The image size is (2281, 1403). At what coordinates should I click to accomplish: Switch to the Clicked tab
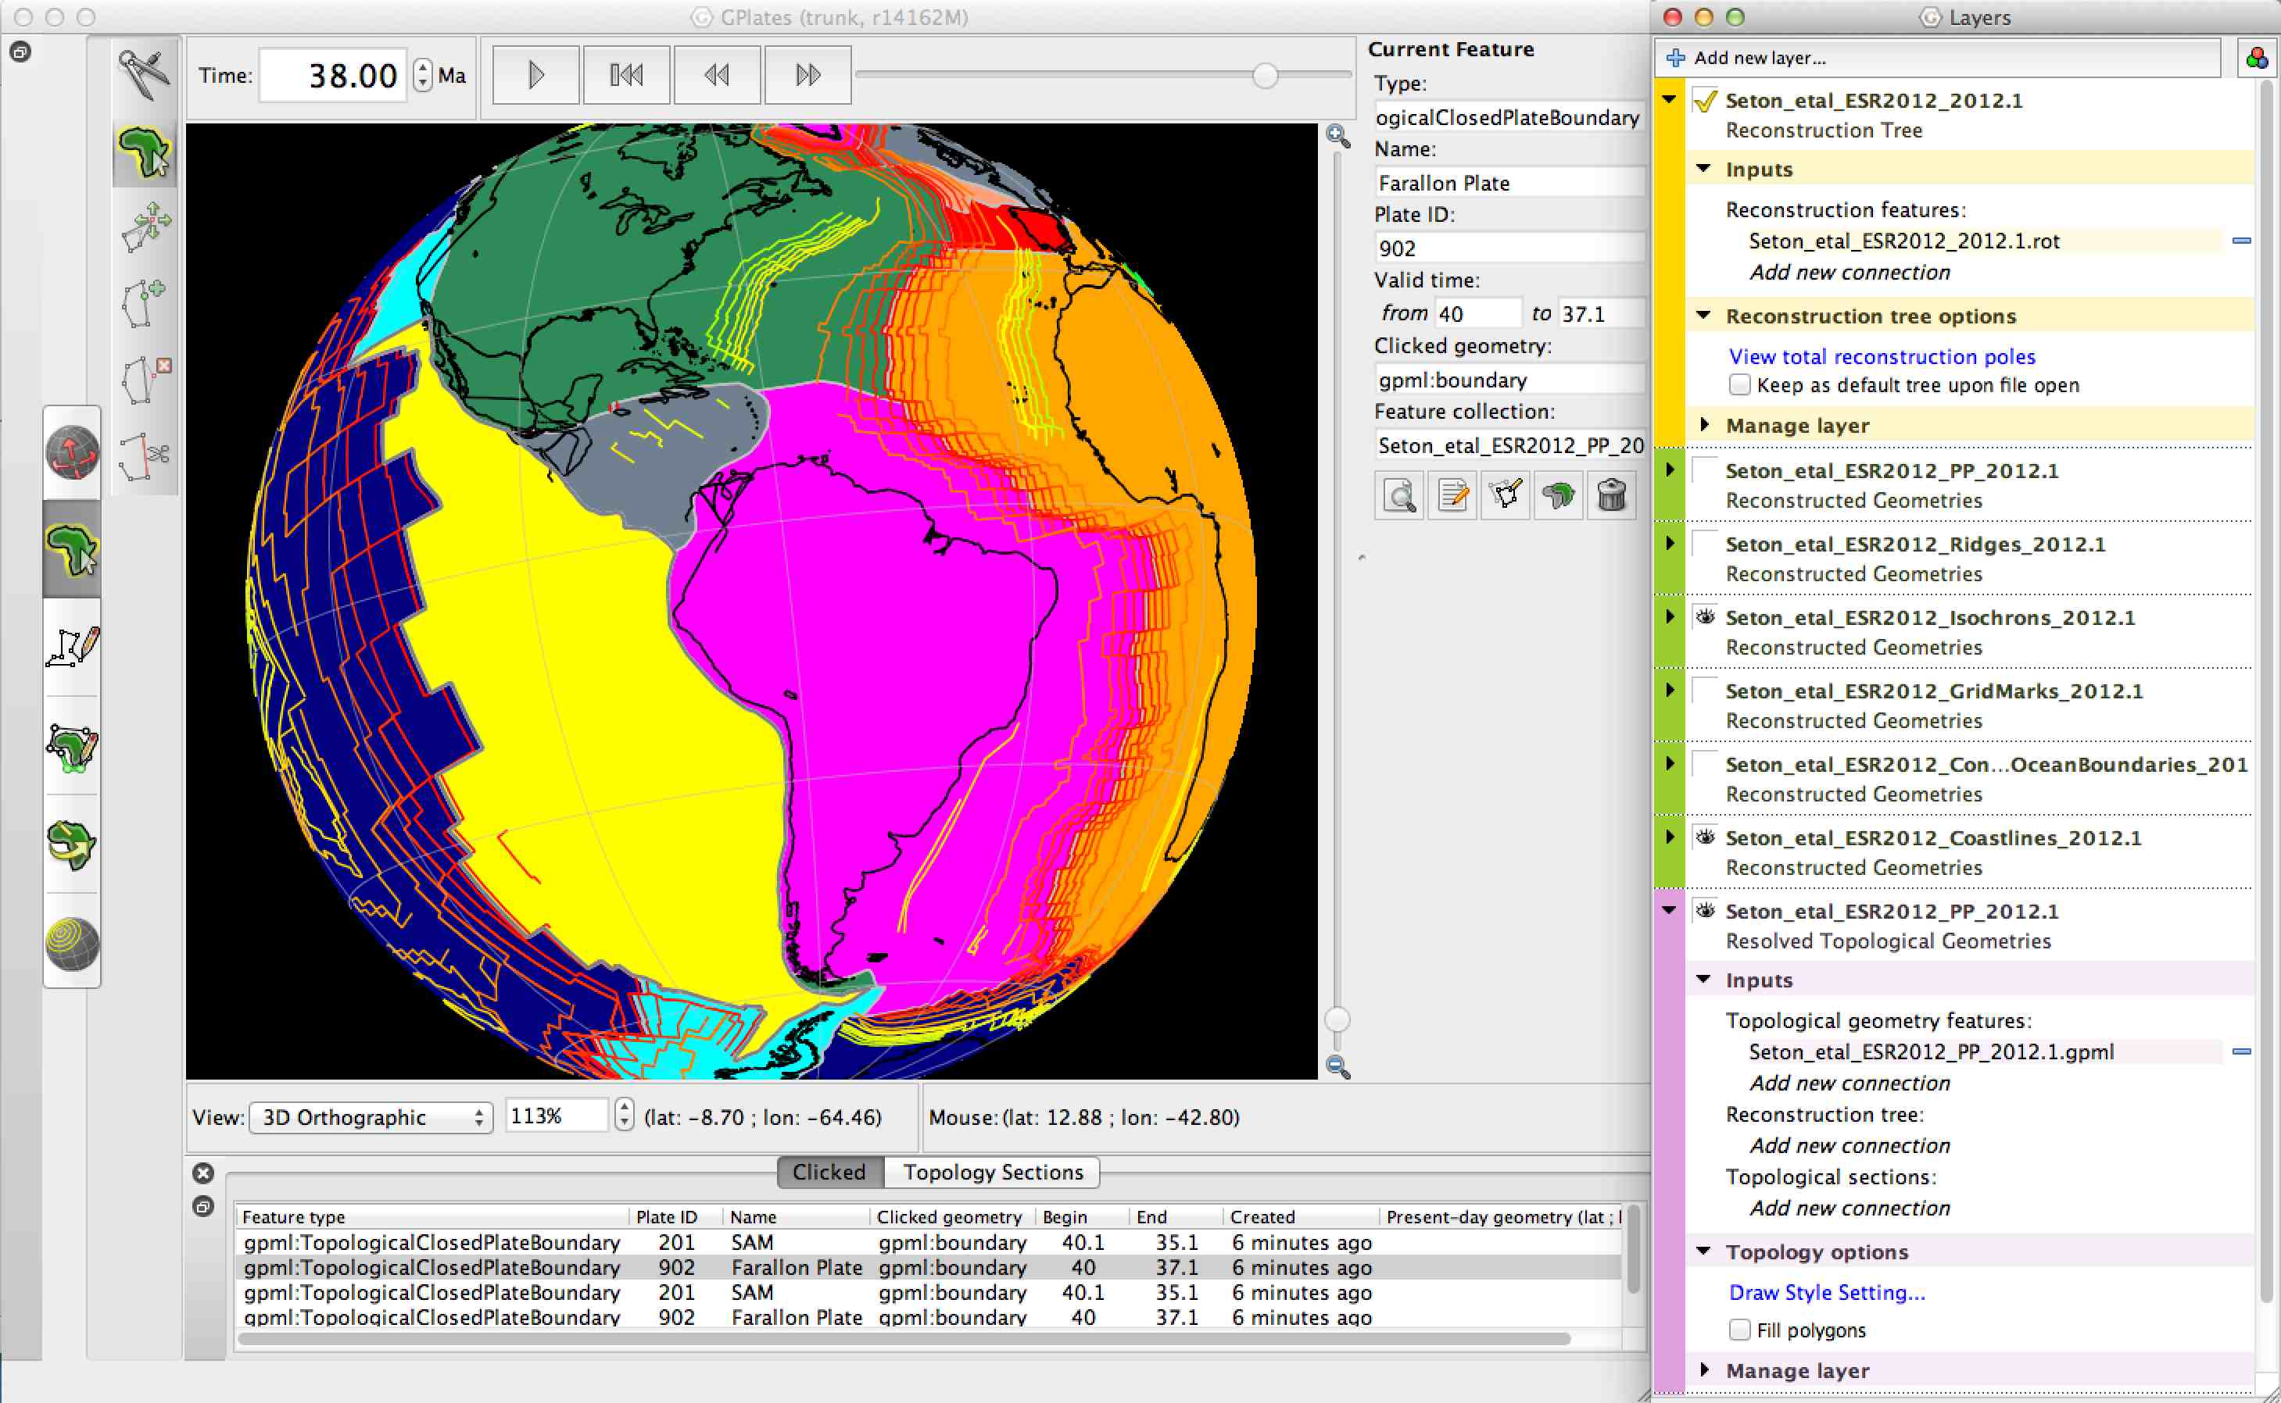pyautogui.click(x=829, y=1172)
